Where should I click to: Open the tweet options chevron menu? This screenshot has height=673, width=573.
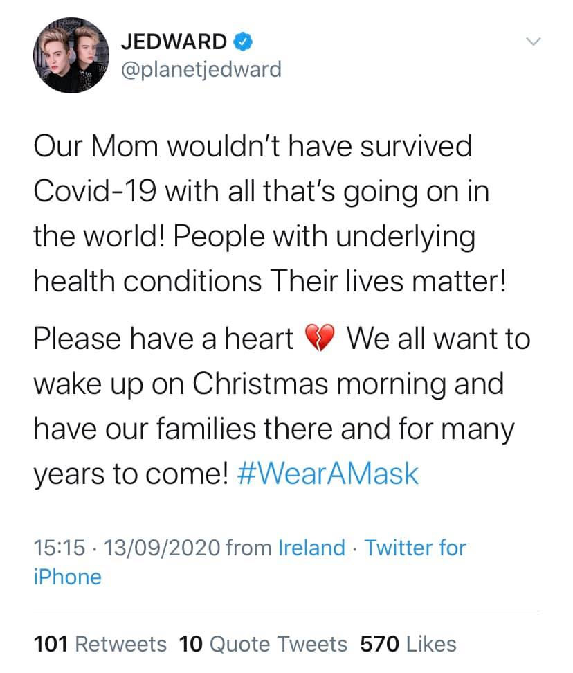pos(534,42)
